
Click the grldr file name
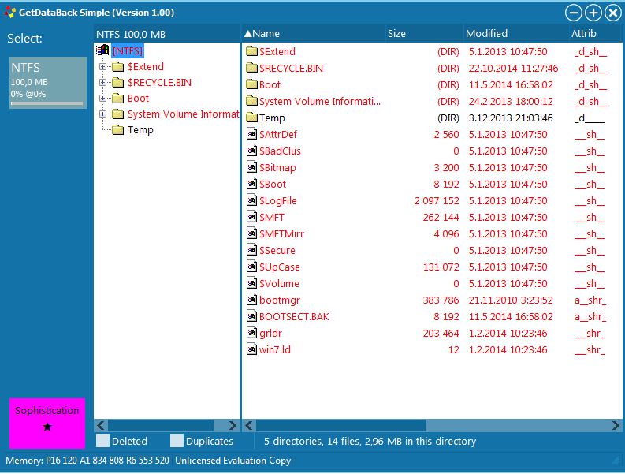pos(270,333)
